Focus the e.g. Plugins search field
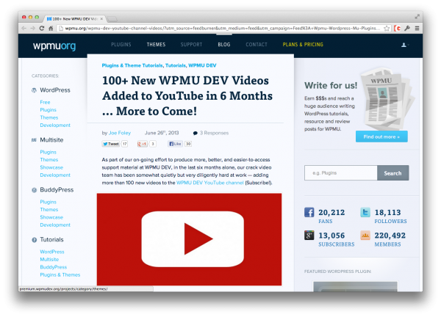 pyautogui.click(x=340, y=173)
